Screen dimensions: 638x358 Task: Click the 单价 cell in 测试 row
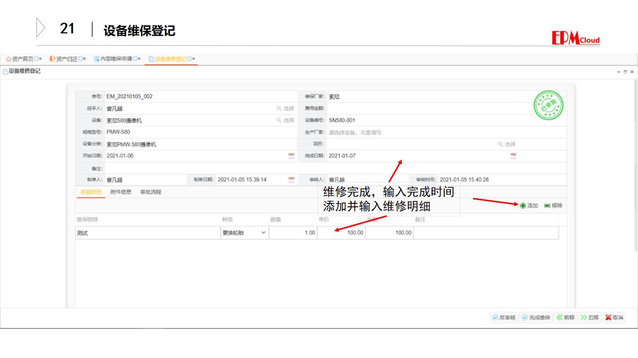click(x=341, y=233)
